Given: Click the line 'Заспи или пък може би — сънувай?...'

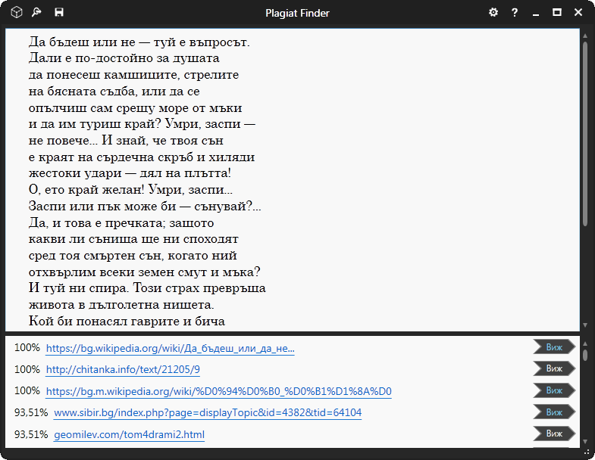Looking at the screenshot, I should point(145,206).
